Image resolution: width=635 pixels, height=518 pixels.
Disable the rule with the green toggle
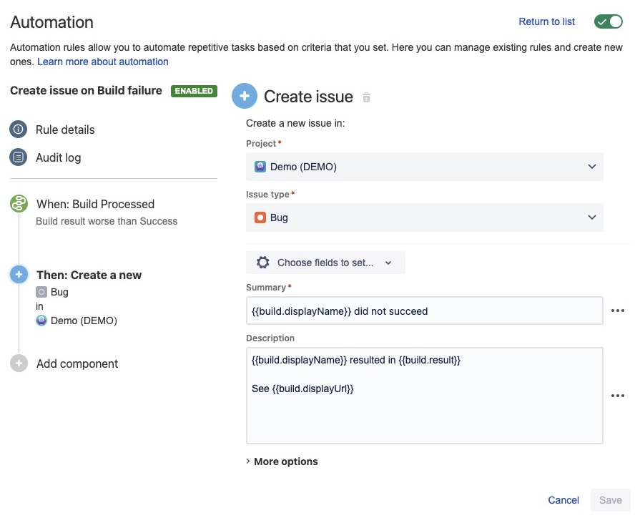608,21
